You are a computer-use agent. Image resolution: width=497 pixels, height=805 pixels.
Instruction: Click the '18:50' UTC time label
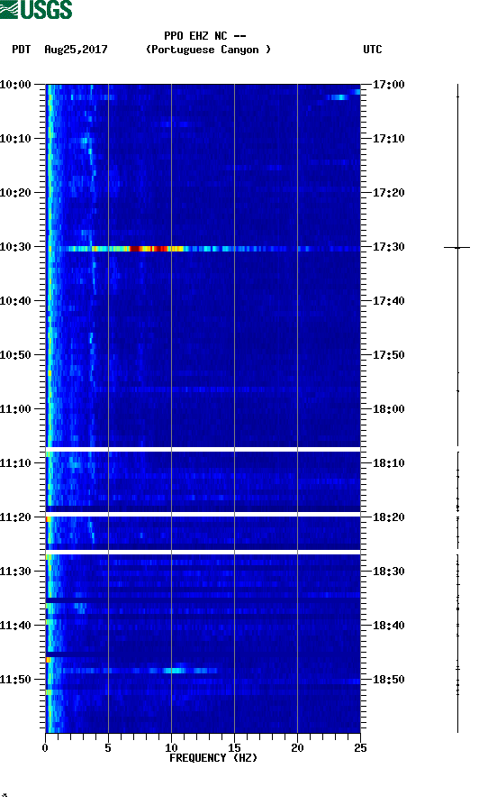click(388, 680)
